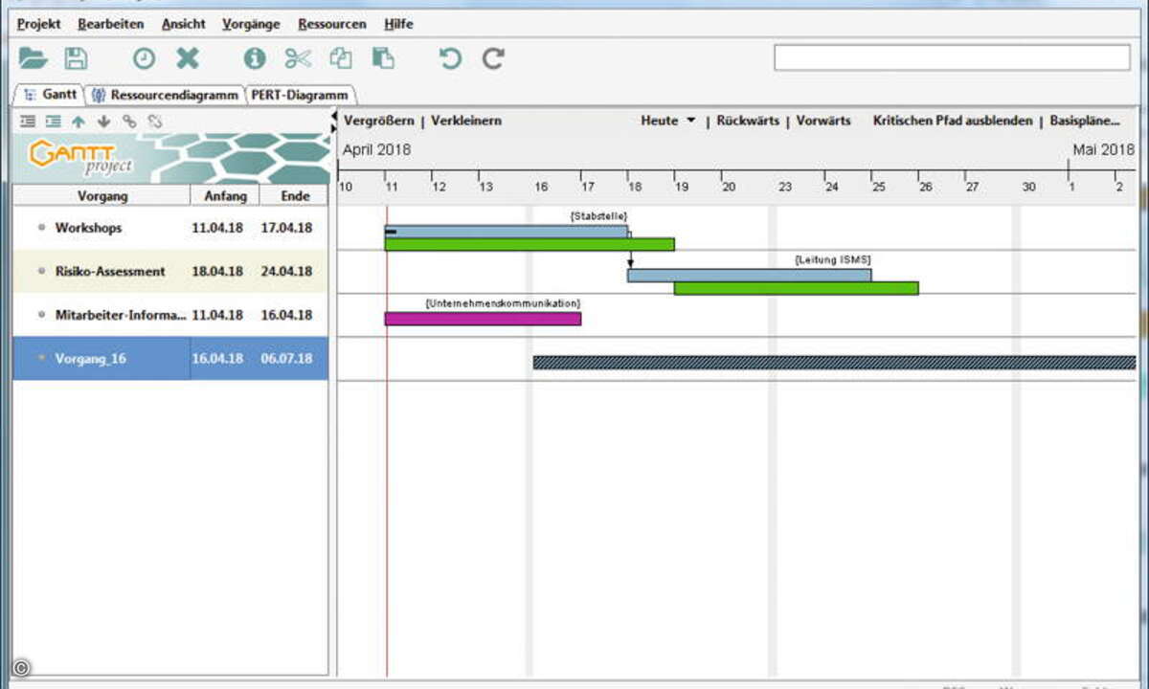Jump to today with Heute
Viewport: 1149px width, 689px height.
(x=660, y=121)
